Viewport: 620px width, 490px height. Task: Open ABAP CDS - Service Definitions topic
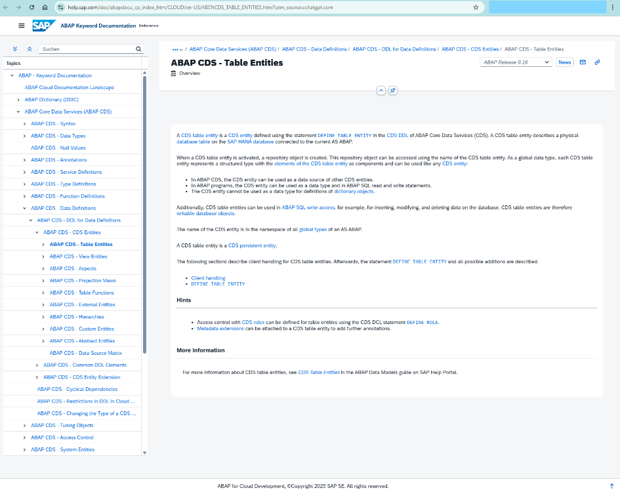pos(66,172)
